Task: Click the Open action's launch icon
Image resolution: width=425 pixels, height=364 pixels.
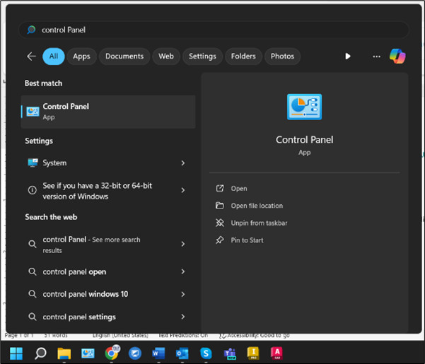Action: pyautogui.click(x=220, y=188)
